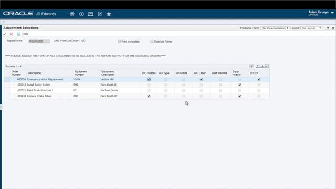Screen dimensions: 336x189
Task: Click the Vertical Mill equipment description
Action: (x=107, y=79)
